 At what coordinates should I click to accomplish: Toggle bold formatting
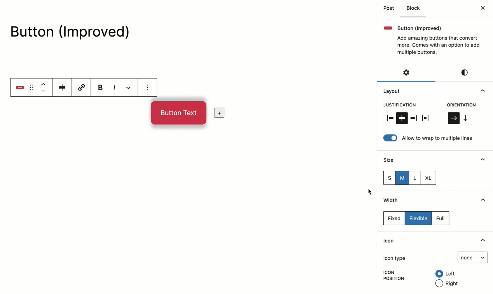pos(100,87)
